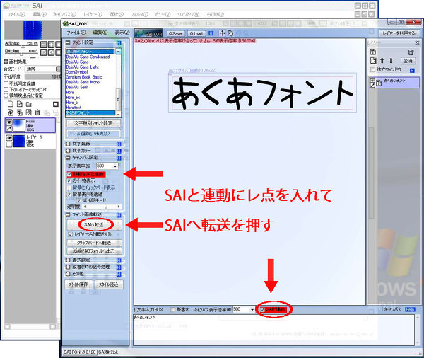Toggle the ガイドを表示 checkbox
This screenshot has width=424, height=358.
point(69,180)
